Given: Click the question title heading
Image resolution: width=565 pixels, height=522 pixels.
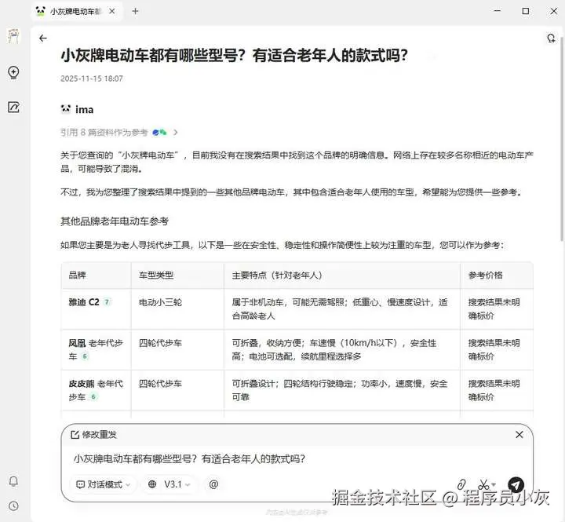Looking at the screenshot, I should (x=234, y=56).
